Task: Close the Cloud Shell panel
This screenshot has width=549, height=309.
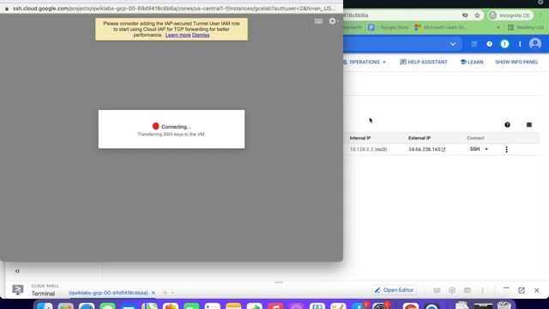Action: pyautogui.click(x=537, y=290)
